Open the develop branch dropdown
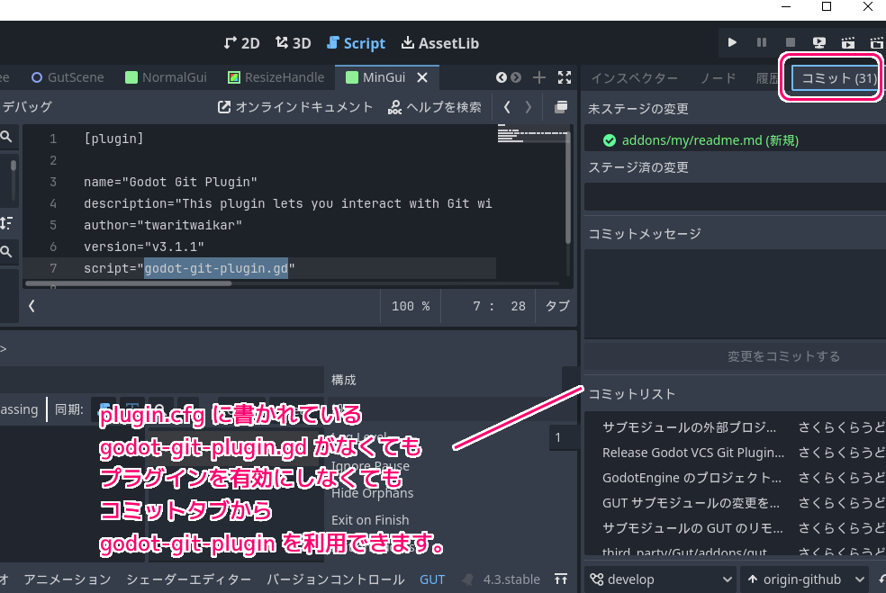 click(659, 580)
